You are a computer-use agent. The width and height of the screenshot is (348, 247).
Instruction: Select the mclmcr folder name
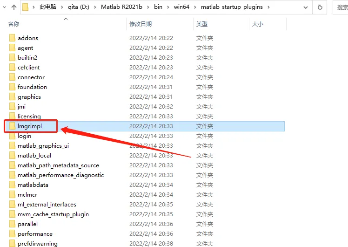(27, 195)
